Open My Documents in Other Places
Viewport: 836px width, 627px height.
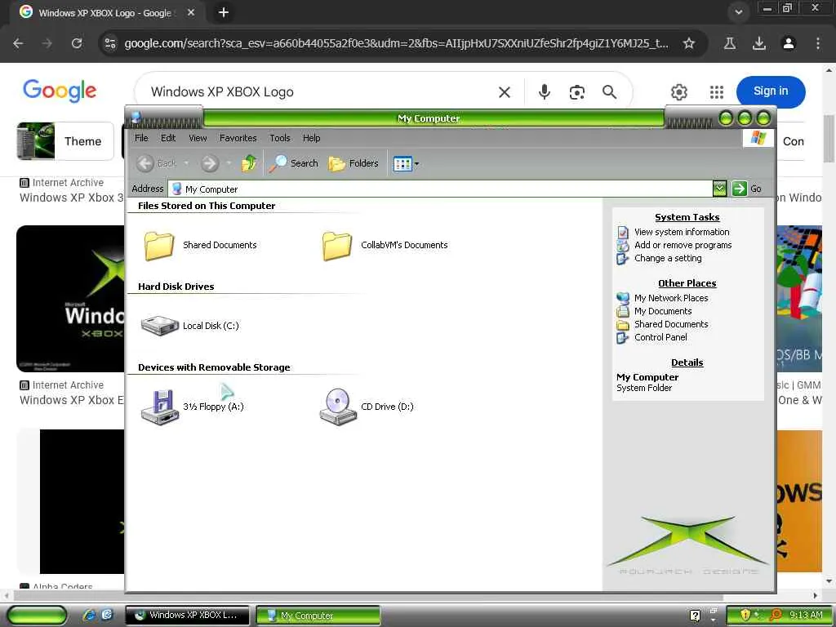pyautogui.click(x=663, y=311)
